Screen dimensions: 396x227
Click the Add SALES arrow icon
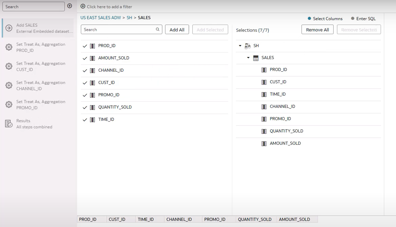point(9,28)
